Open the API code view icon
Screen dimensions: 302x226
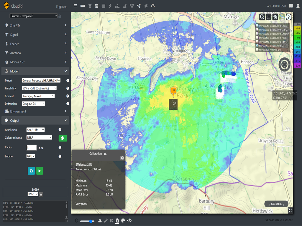[x=129, y=221]
